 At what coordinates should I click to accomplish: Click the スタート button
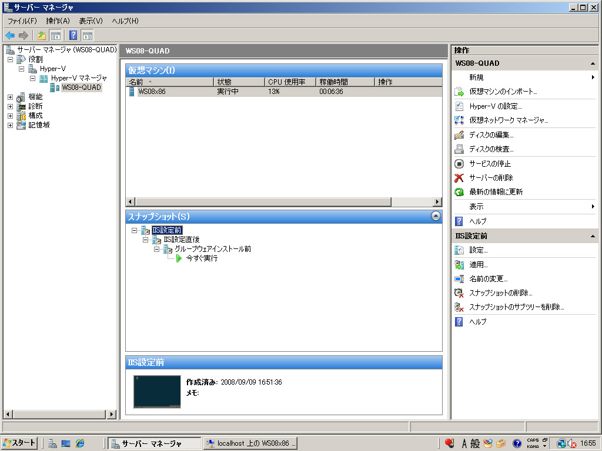tap(19, 443)
